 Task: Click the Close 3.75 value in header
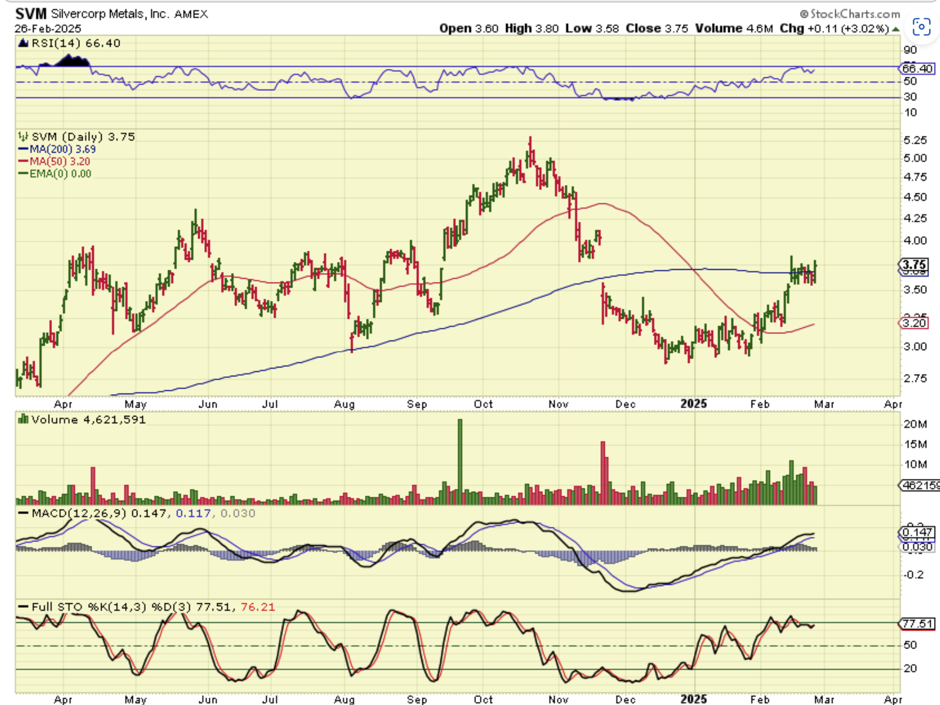[x=657, y=29]
